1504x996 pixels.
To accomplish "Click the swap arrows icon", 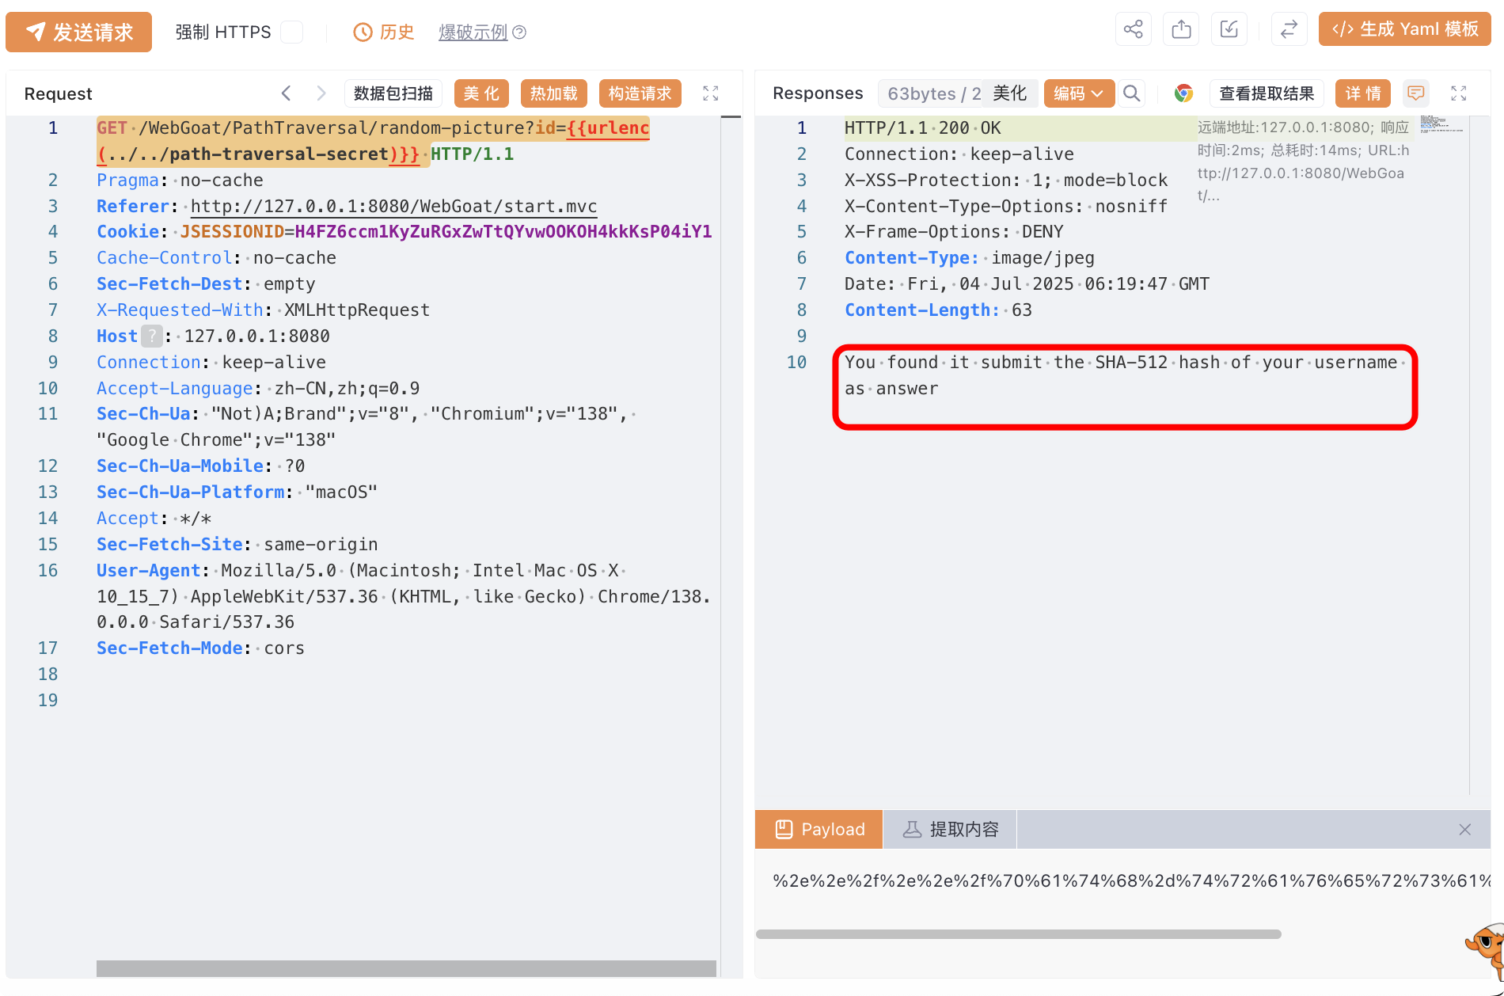I will click(1289, 30).
